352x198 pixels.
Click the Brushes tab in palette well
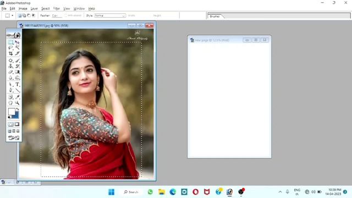215,16
